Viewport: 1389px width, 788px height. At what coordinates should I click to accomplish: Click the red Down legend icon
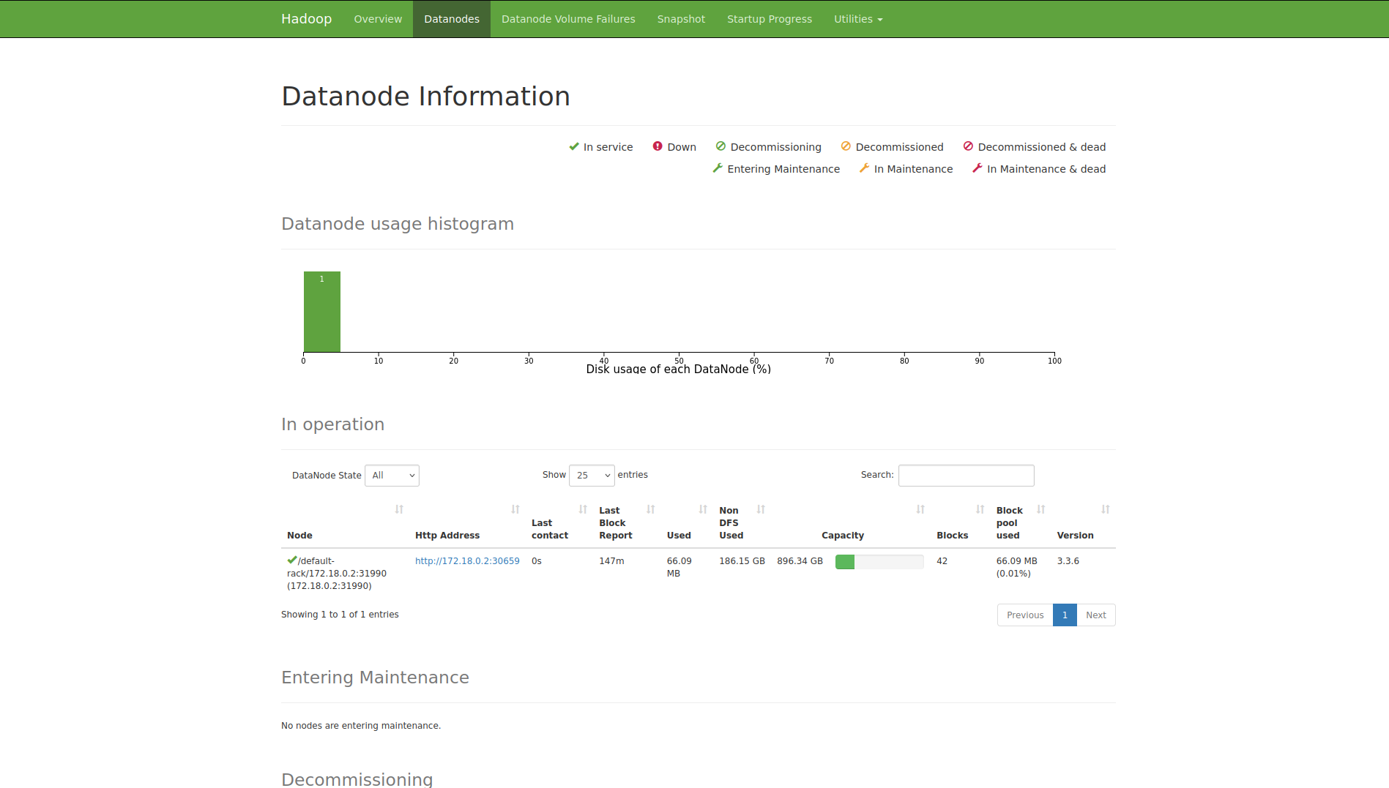(x=658, y=146)
